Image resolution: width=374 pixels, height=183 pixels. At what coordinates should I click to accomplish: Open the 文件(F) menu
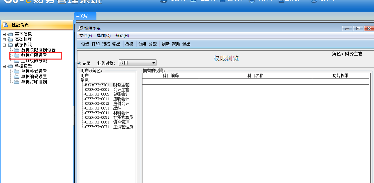pos(85,36)
